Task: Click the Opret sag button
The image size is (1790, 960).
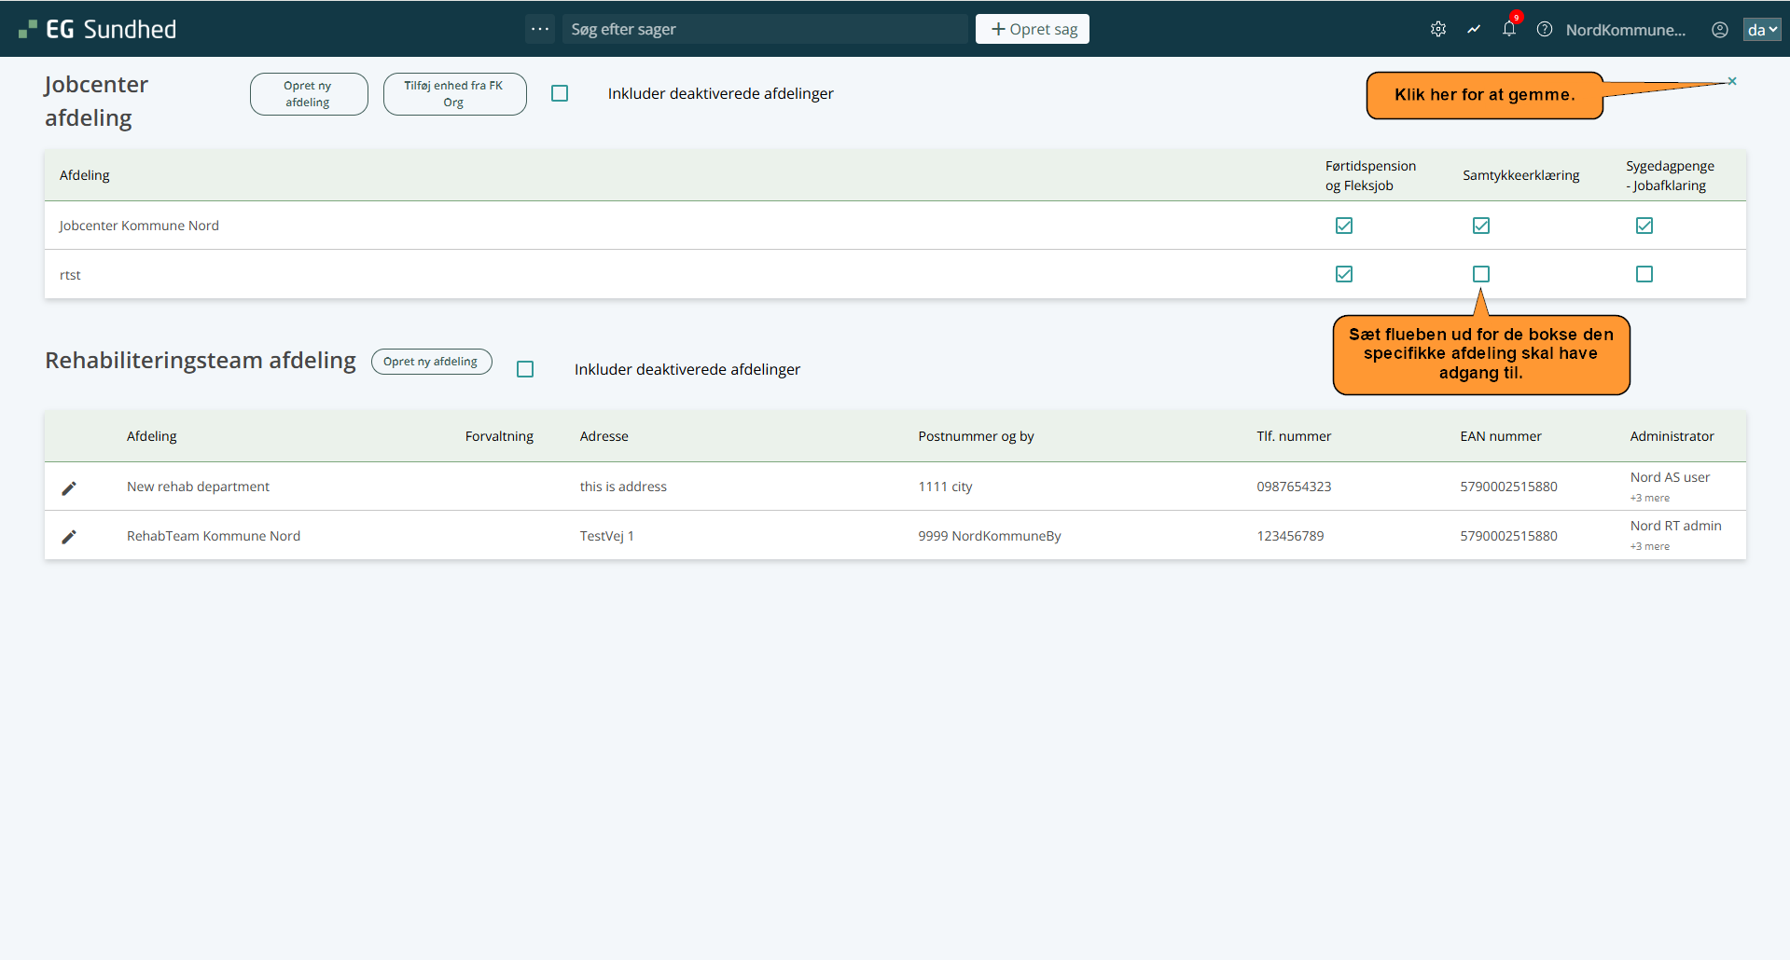Action: coord(1032,29)
